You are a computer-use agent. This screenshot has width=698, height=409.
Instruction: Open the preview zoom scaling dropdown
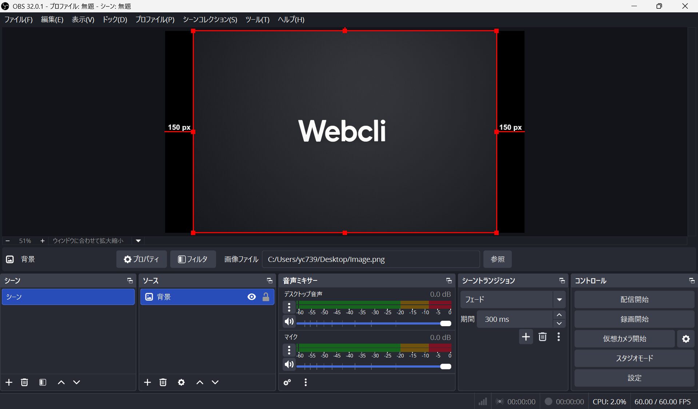click(x=138, y=240)
